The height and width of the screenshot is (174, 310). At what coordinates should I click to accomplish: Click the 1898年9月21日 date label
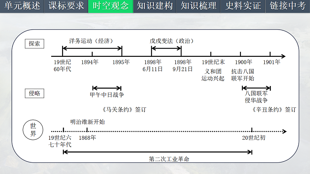(x=182, y=66)
